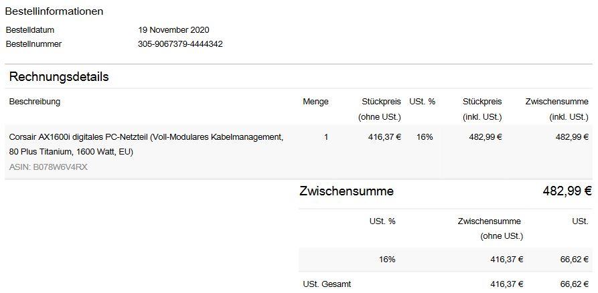Click the Bestelldatum label
This screenshot has height=293, width=598.
[x=29, y=29]
